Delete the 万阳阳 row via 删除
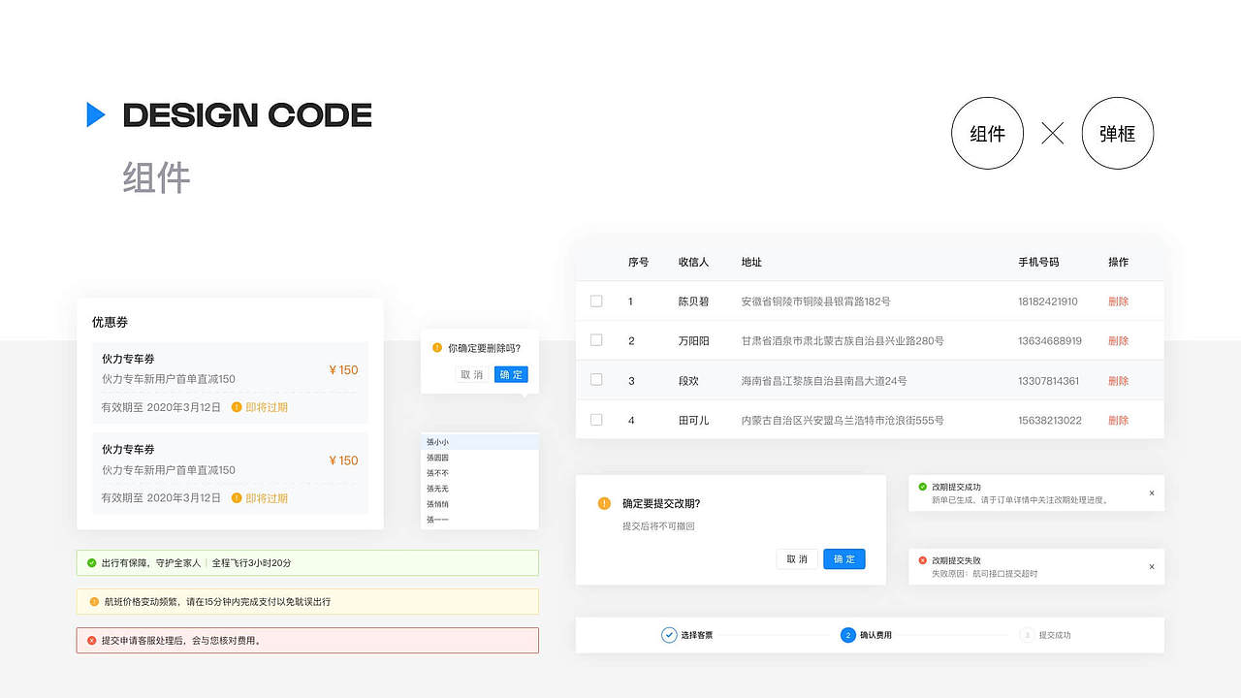This screenshot has width=1241, height=698. [x=1118, y=341]
